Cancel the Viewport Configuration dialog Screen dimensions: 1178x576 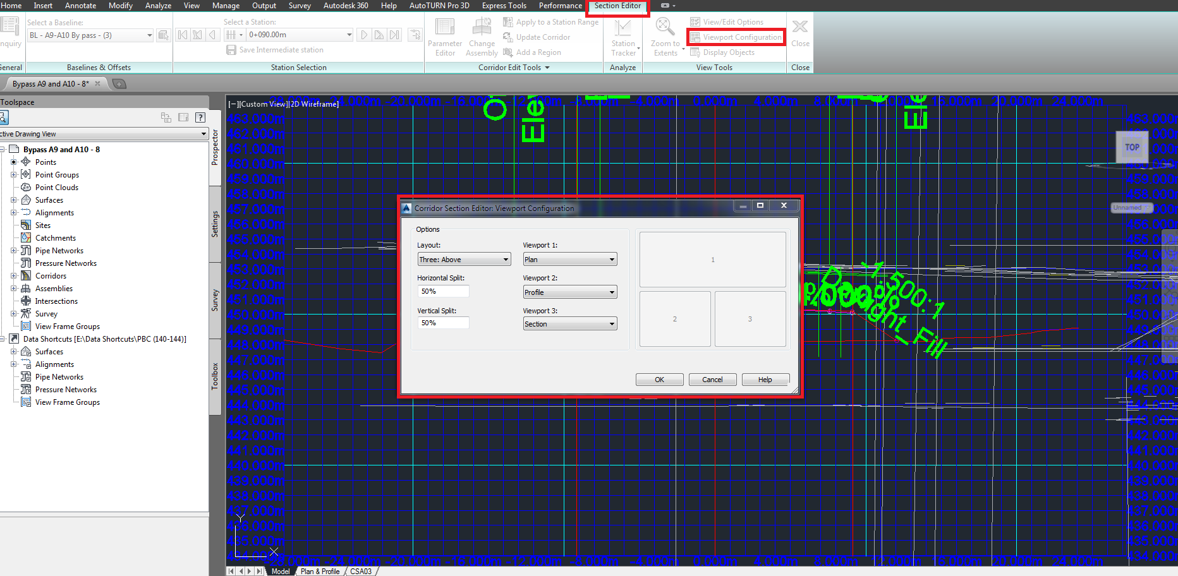(712, 379)
